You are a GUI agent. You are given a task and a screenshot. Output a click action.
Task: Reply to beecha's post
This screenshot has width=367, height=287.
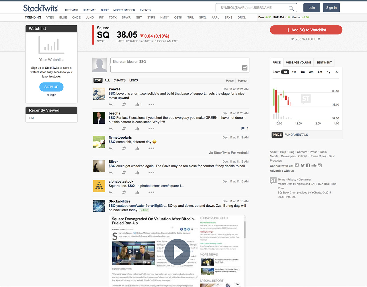point(111,129)
